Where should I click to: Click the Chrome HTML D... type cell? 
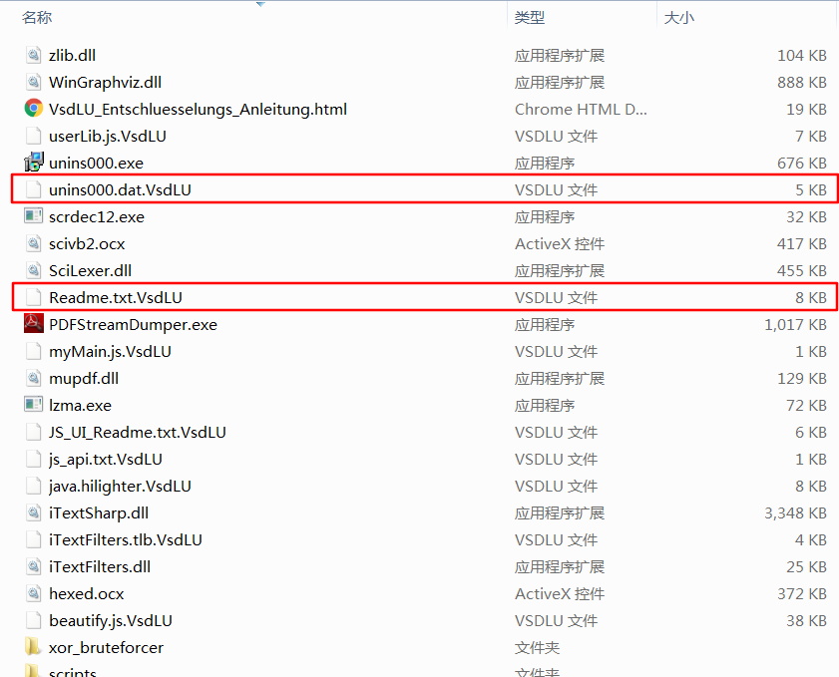click(x=581, y=109)
